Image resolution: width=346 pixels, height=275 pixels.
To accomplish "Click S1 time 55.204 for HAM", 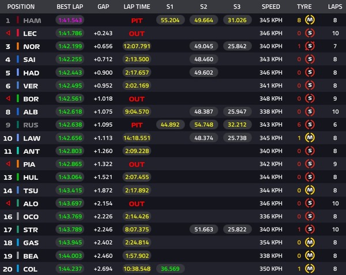I will click(x=170, y=20).
